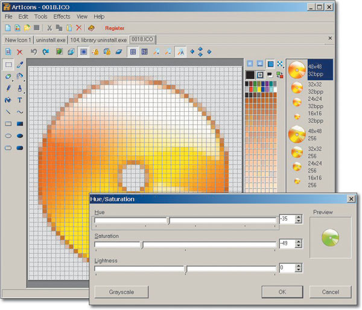Click the black foreground color box
The height and width of the screenshot is (310, 362).
point(250,75)
